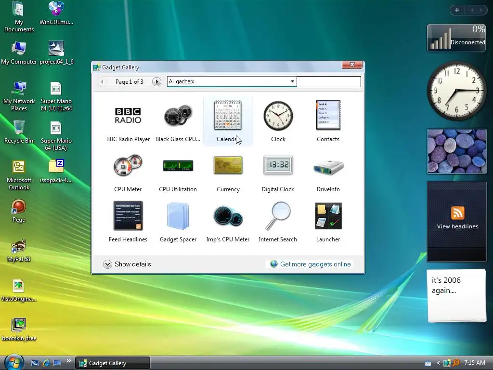Click the taskbar clock 7:15 AM

click(x=474, y=363)
